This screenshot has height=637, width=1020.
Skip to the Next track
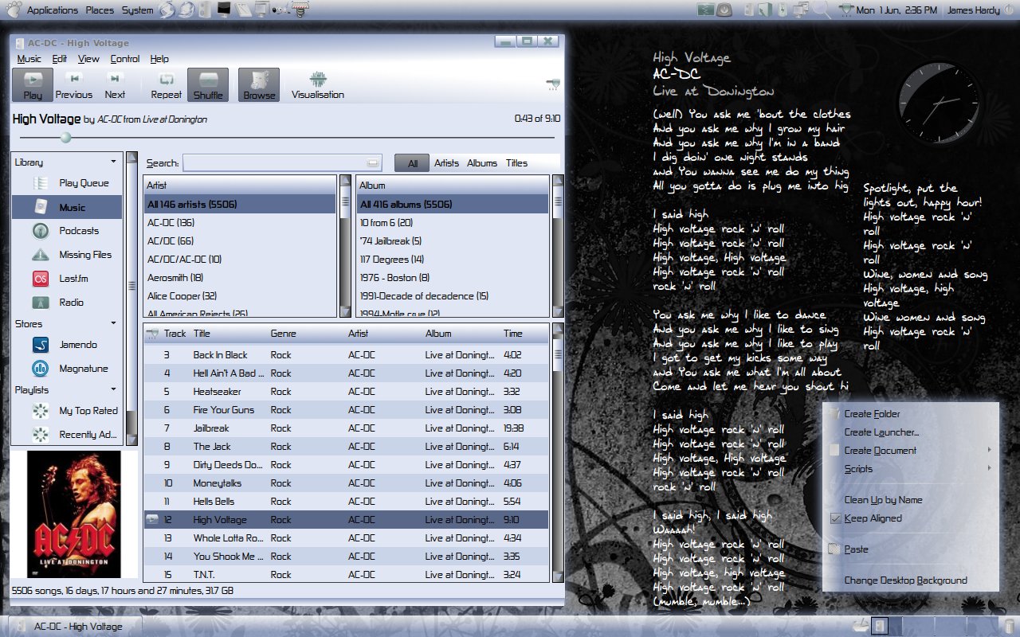[x=115, y=84]
